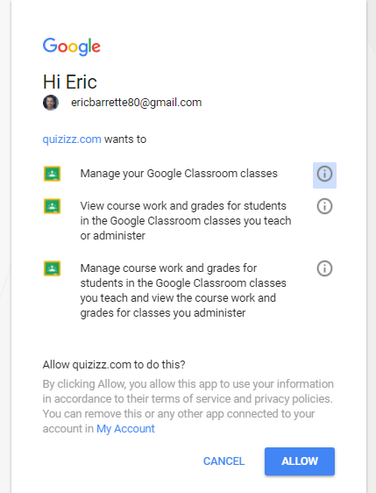The height and width of the screenshot is (493, 376).
Task: Click the ALLOW button
Action: tap(300, 461)
